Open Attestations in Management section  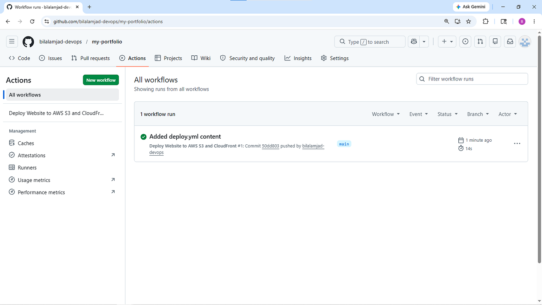click(x=62, y=155)
